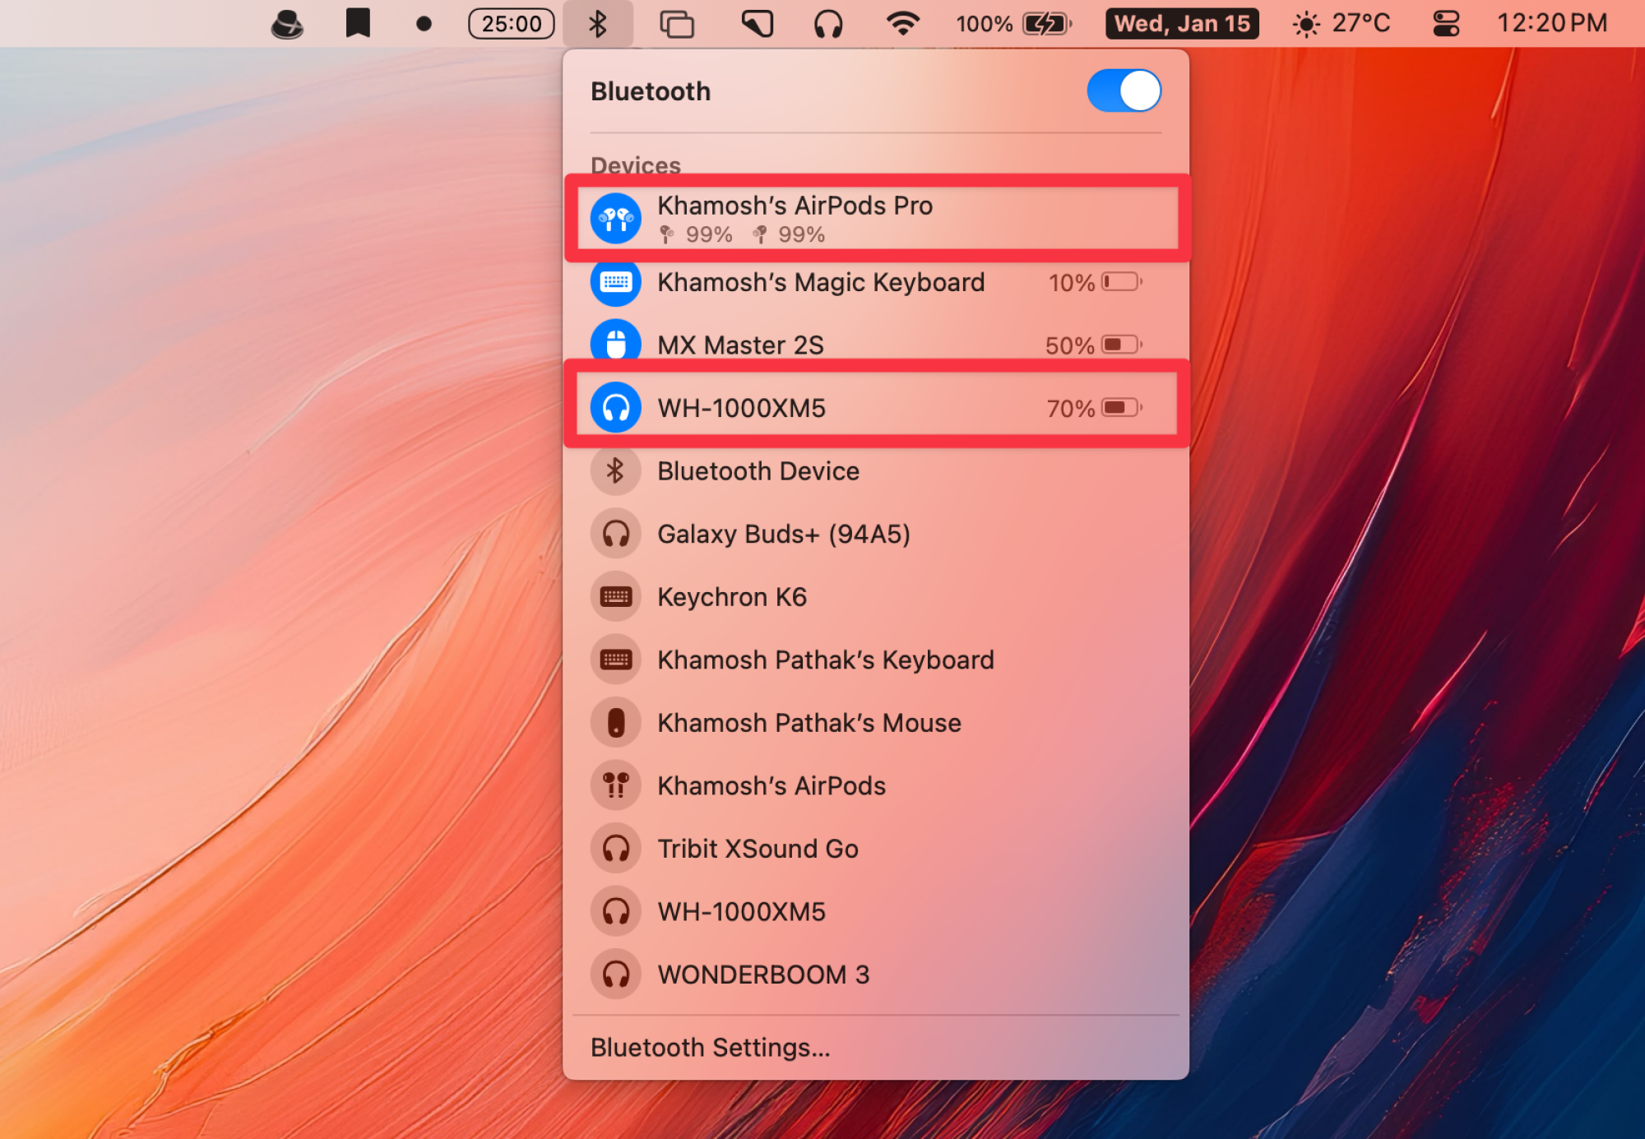The width and height of the screenshot is (1645, 1139).
Task: Click the 100% battery status in the menu bar
Action: tap(1013, 24)
